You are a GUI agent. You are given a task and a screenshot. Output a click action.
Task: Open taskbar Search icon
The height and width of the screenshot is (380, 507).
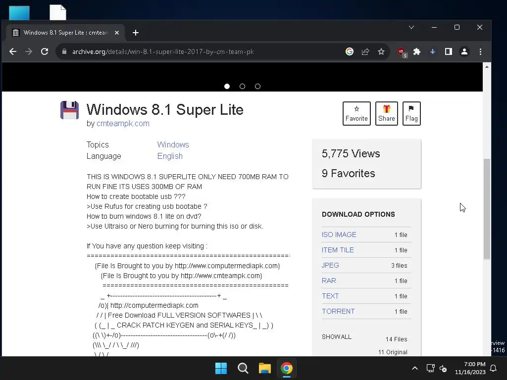[243, 368]
